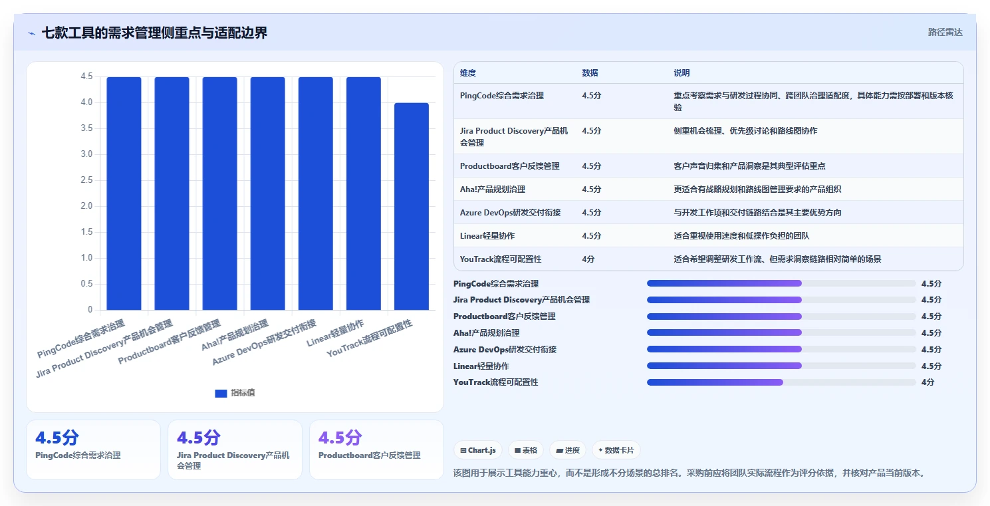Click the Aha!产品规划治理 x-axis label
Screen dimensions: 990x506
(235, 336)
